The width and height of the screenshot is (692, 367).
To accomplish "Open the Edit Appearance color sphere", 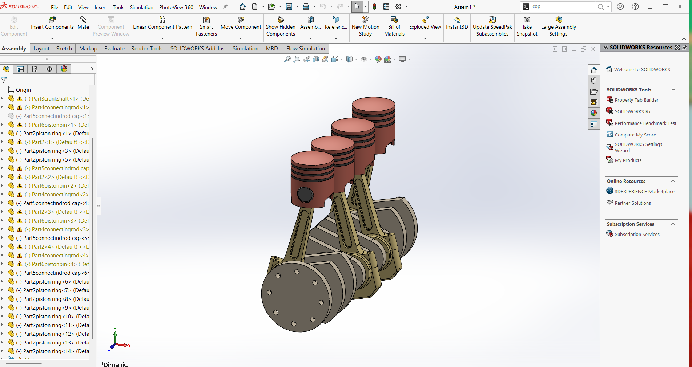I will point(378,59).
